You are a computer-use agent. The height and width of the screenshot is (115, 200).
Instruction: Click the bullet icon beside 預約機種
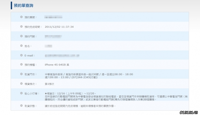pyautogui.click(x=22, y=65)
